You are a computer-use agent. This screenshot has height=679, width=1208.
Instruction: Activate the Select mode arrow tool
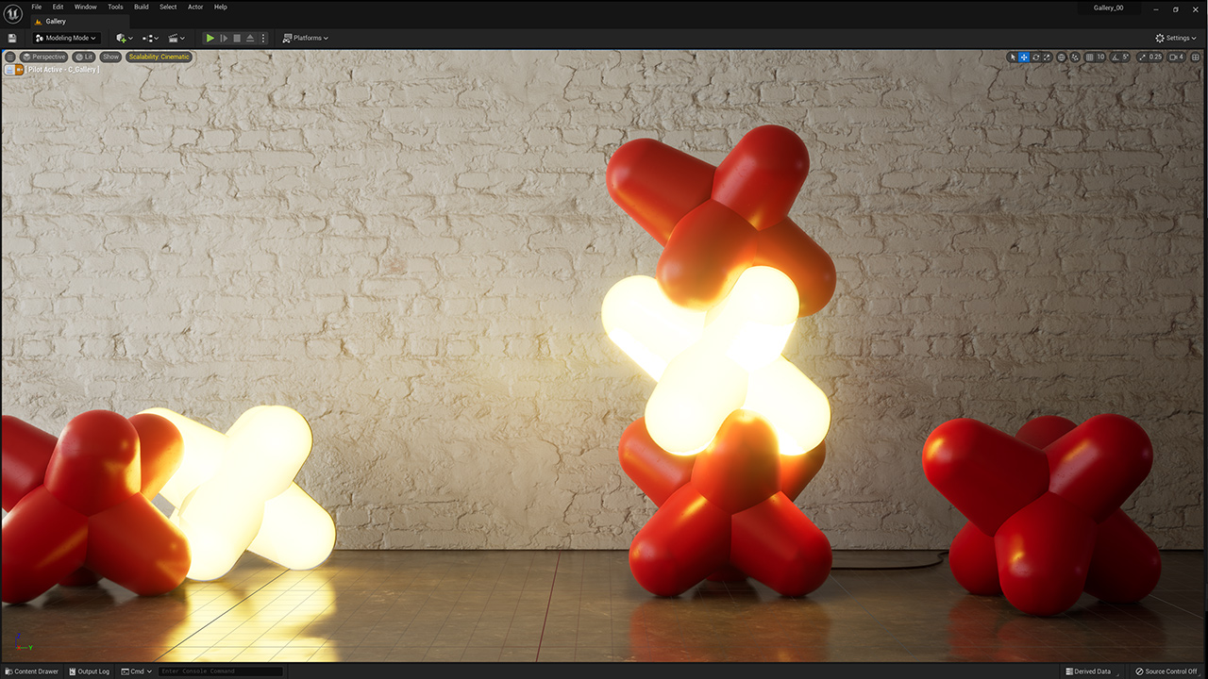tap(1013, 58)
